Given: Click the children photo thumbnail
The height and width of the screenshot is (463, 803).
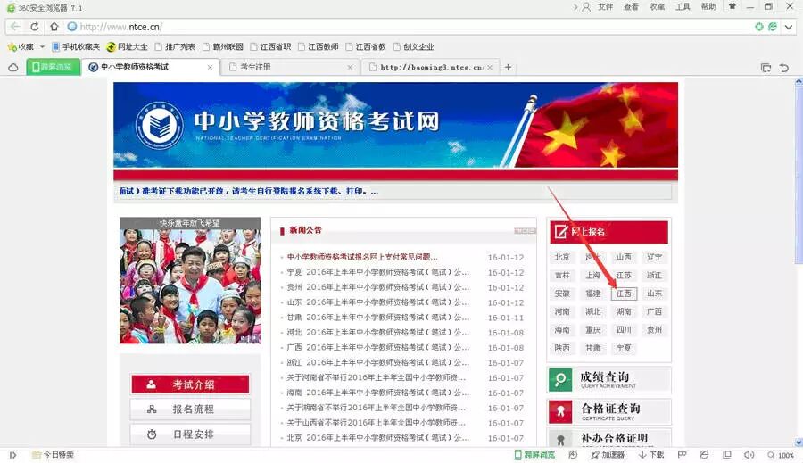Looking at the screenshot, I should 191,280.
